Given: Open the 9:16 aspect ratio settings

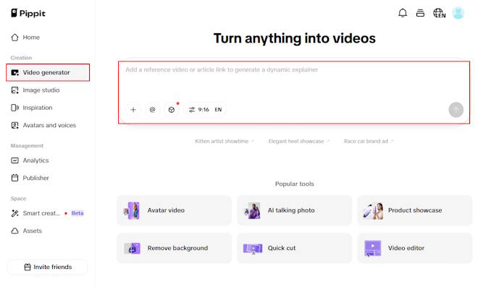Looking at the screenshot, I should 198,110.
